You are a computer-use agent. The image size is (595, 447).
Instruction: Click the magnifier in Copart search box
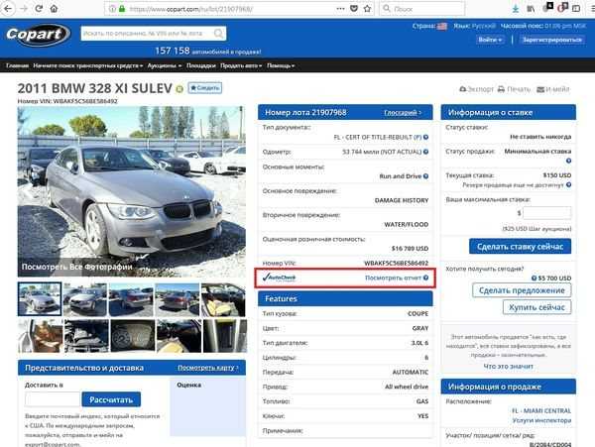tap(218, 34)
